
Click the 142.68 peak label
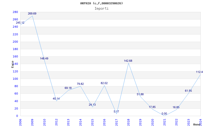point(128,61)
